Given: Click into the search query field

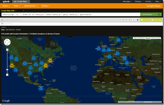Looking at the screenshot, I should [x=71, y=15].
